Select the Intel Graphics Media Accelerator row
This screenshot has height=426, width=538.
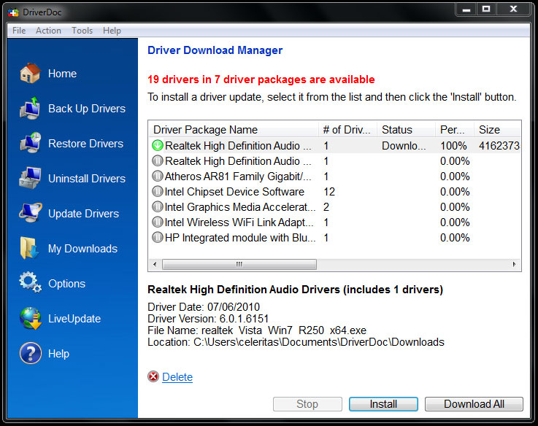point(335,207)
